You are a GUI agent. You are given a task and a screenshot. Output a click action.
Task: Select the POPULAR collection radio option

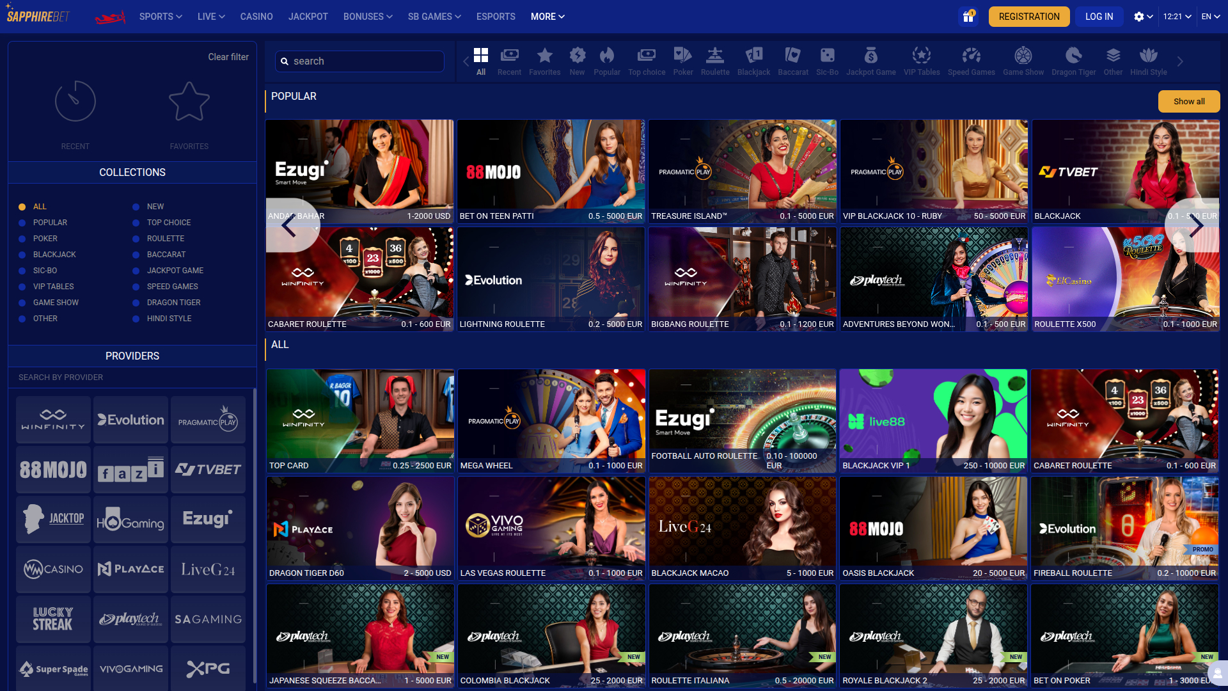click(50, 222)
